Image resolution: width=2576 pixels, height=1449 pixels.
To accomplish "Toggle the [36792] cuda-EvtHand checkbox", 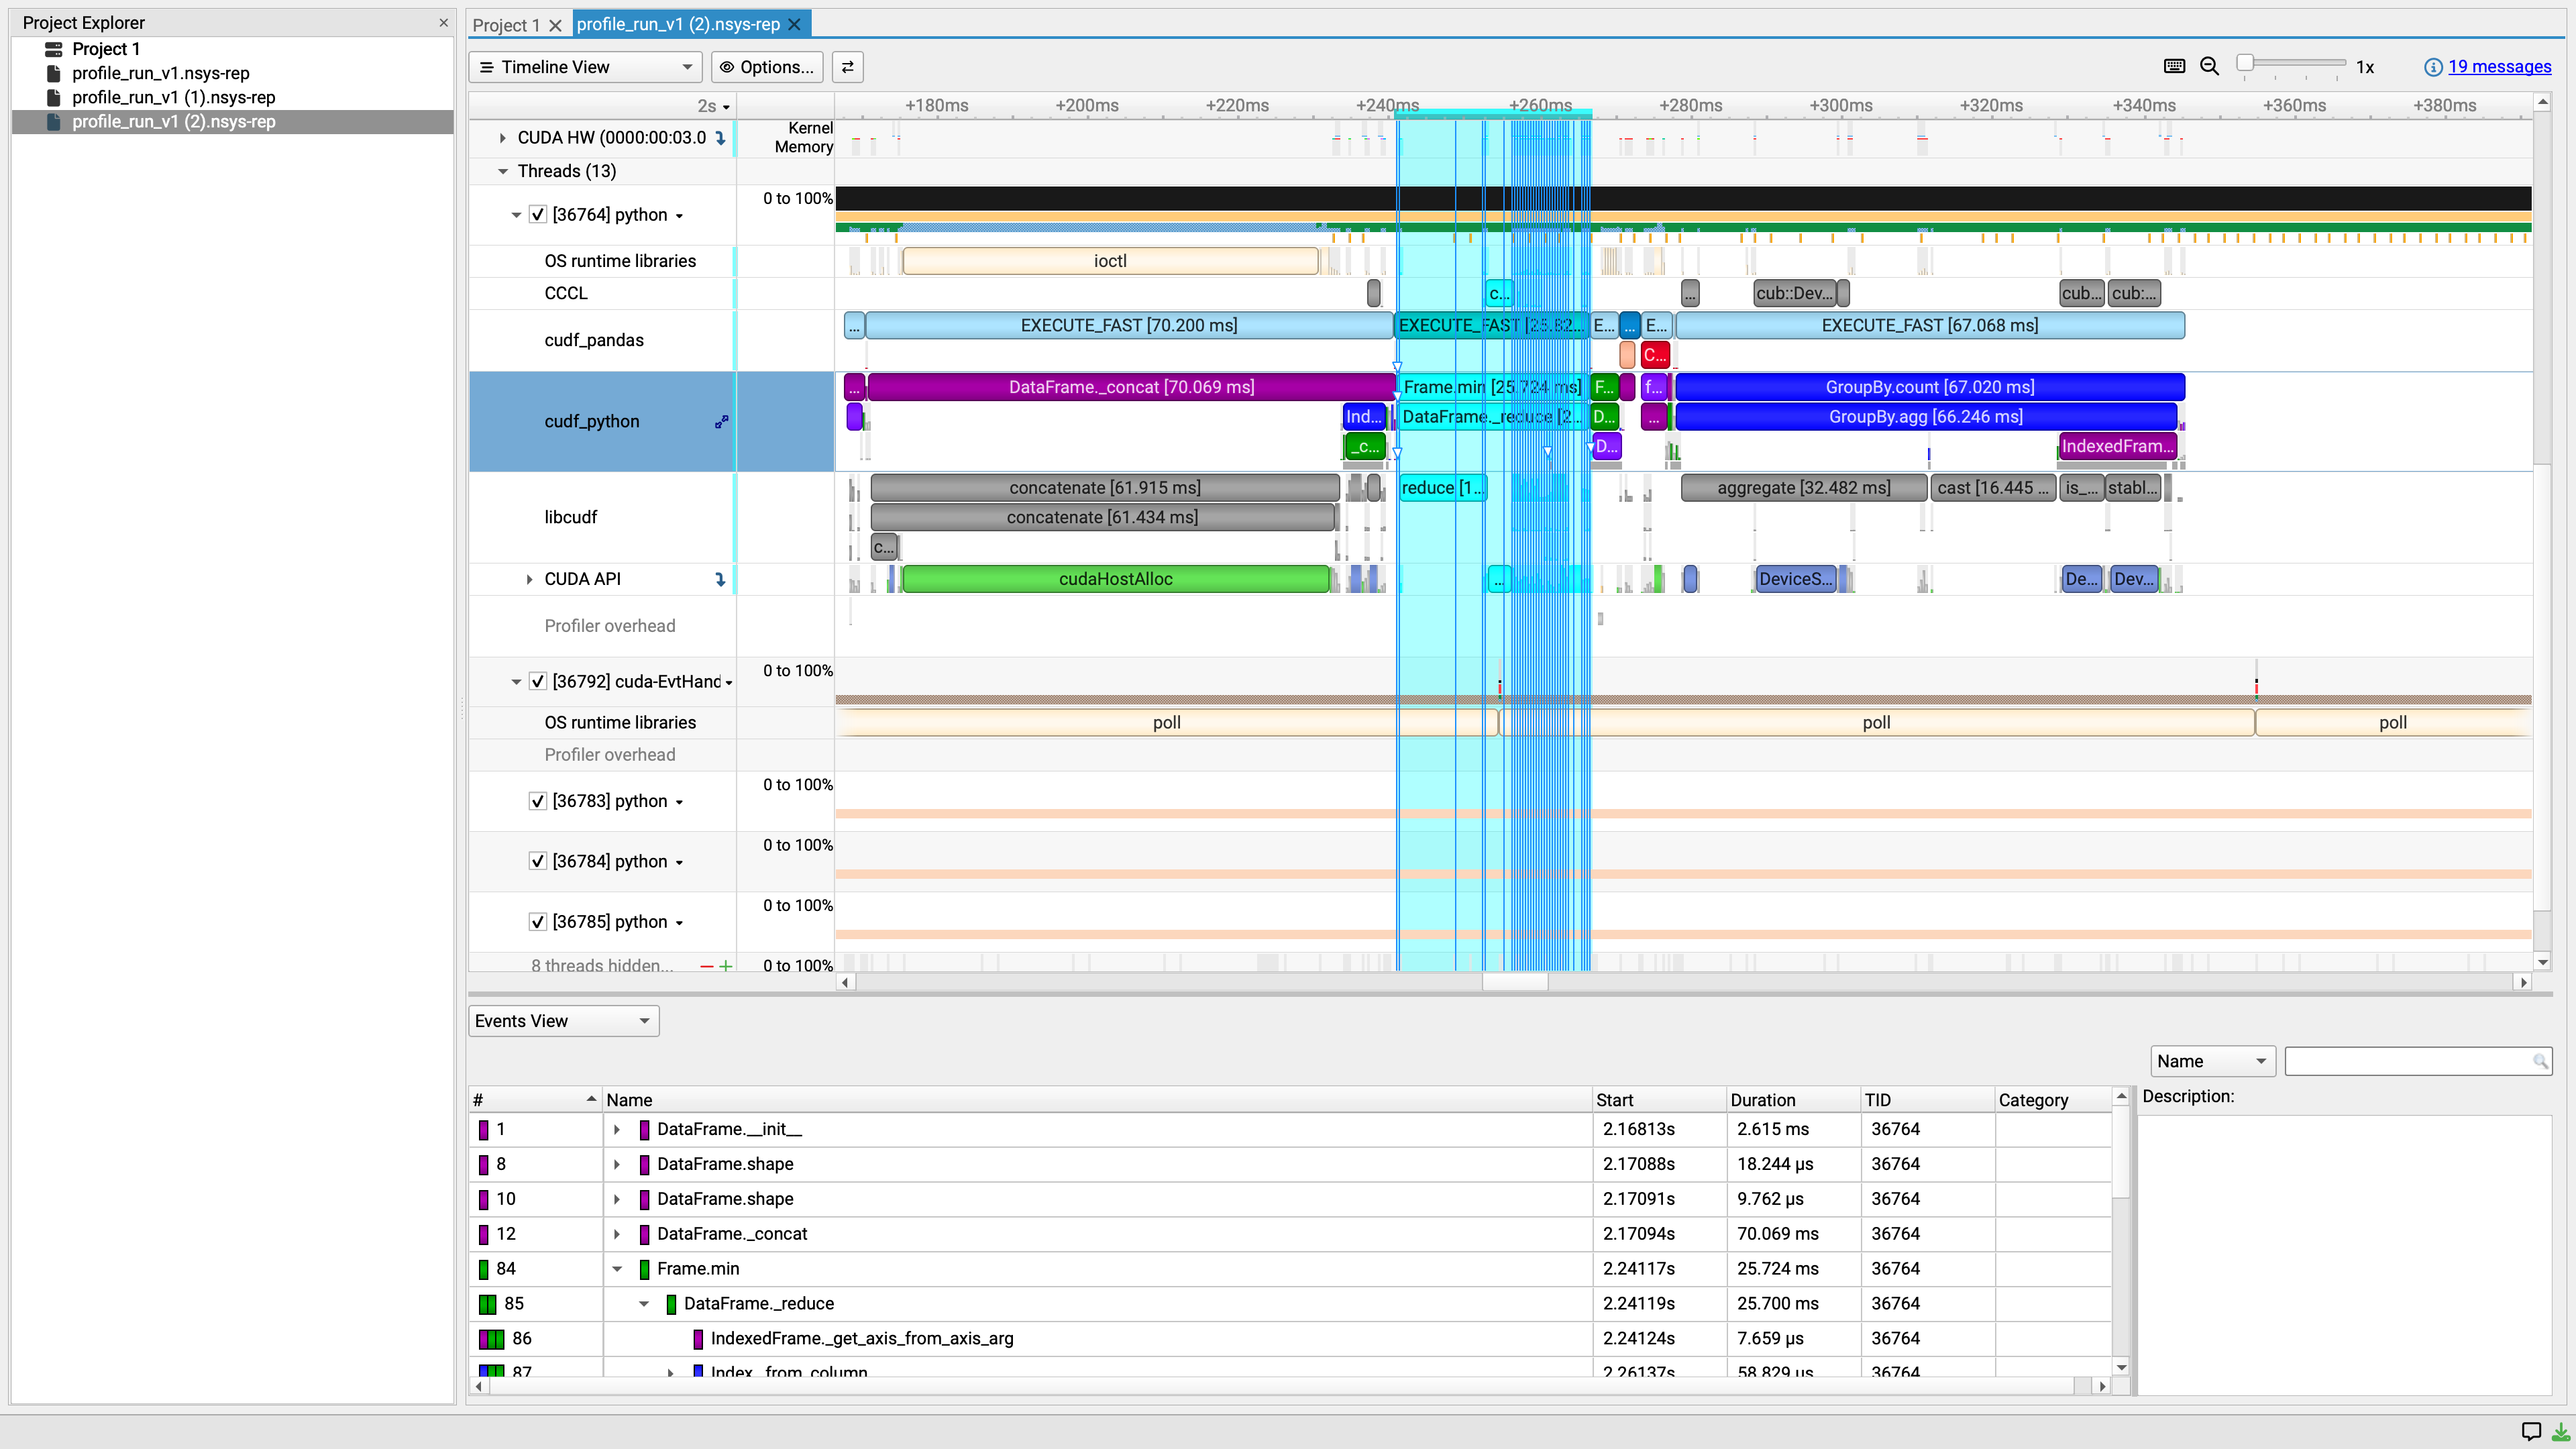I will point(538,682).
